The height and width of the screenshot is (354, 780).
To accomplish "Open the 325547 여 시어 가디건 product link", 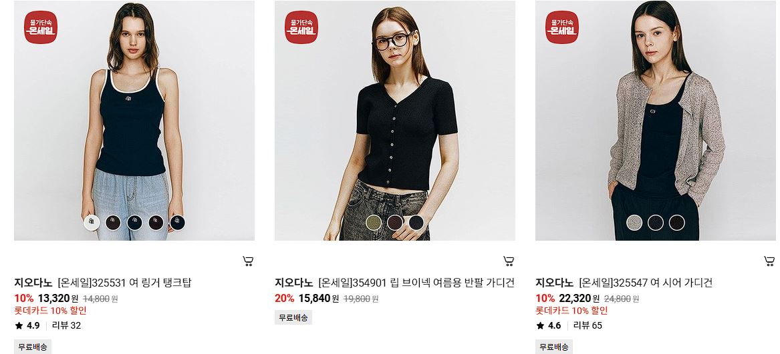I will 646,283.
